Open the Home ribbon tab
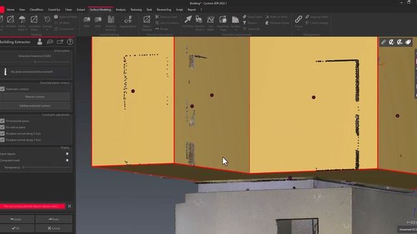417x234 pixels. [10, 10]
